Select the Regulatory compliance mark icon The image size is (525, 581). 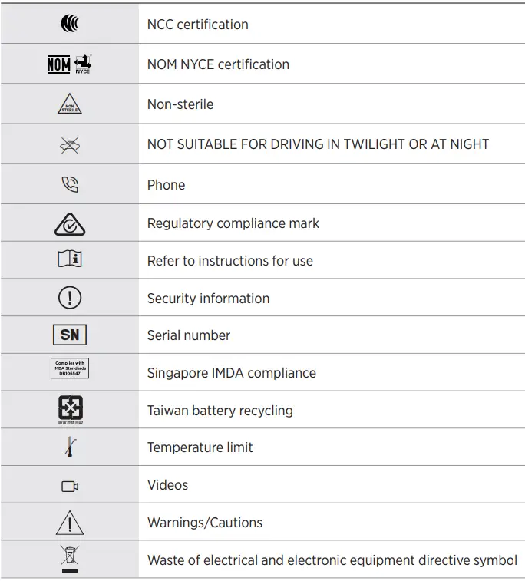70,223
